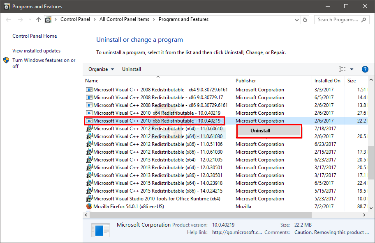Image resolution: width=375 pixels, height=243 pixels.
Task: Navigate to All Control Panel Items breadcrumb
Action: 124,19
